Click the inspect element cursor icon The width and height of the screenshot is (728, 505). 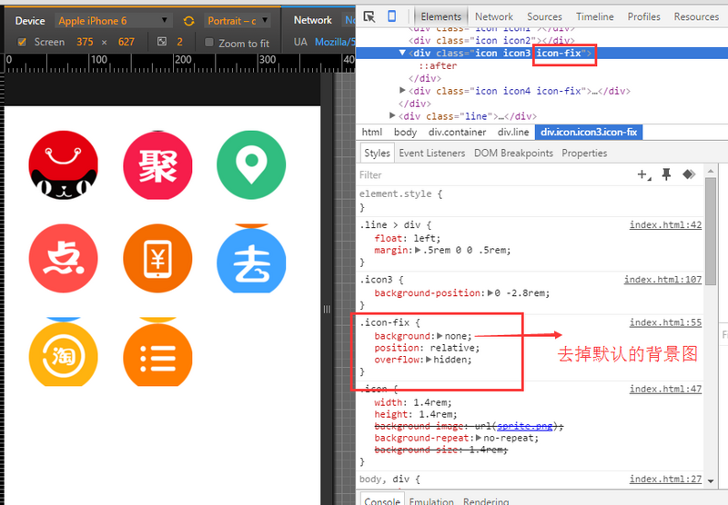(x=369, y=16)
